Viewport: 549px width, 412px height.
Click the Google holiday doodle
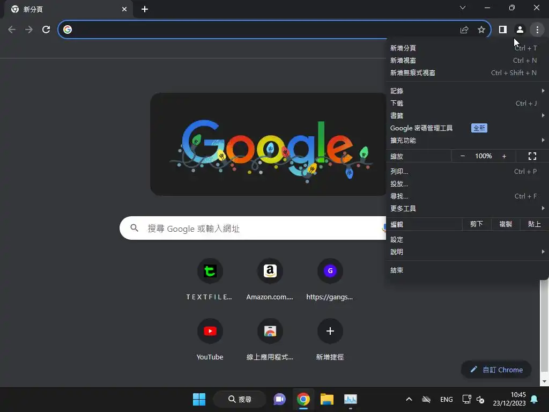269,144
